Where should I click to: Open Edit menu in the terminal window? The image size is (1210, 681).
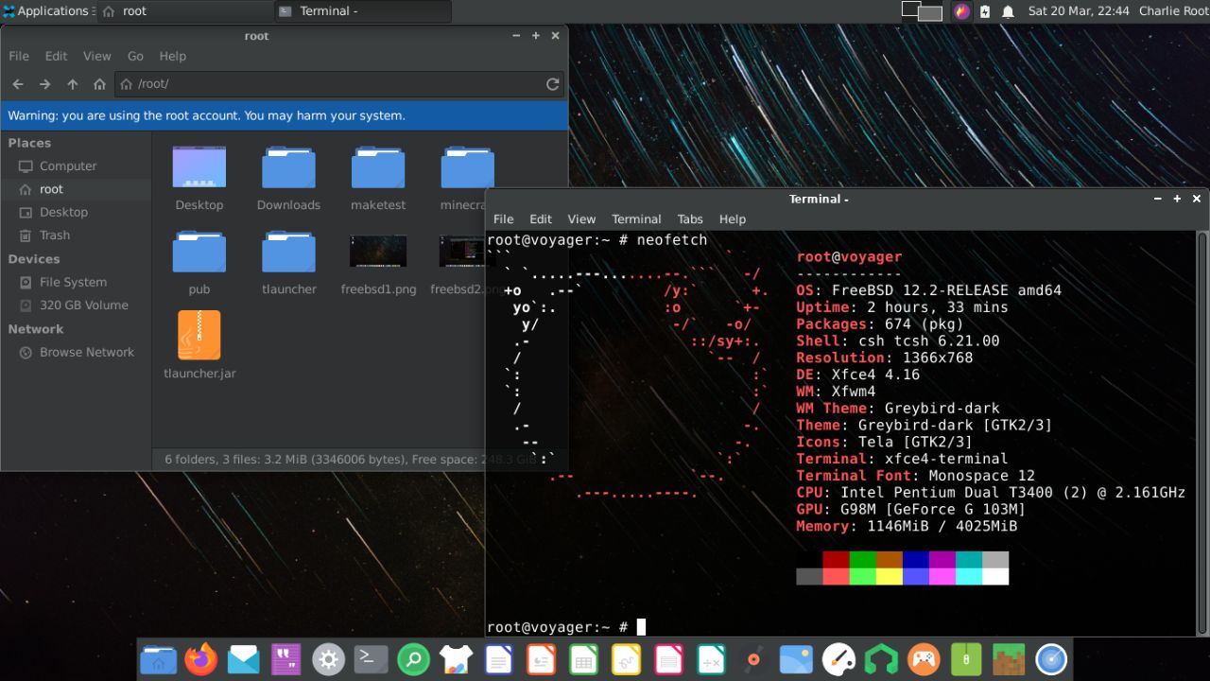click(x=541, y=218)
